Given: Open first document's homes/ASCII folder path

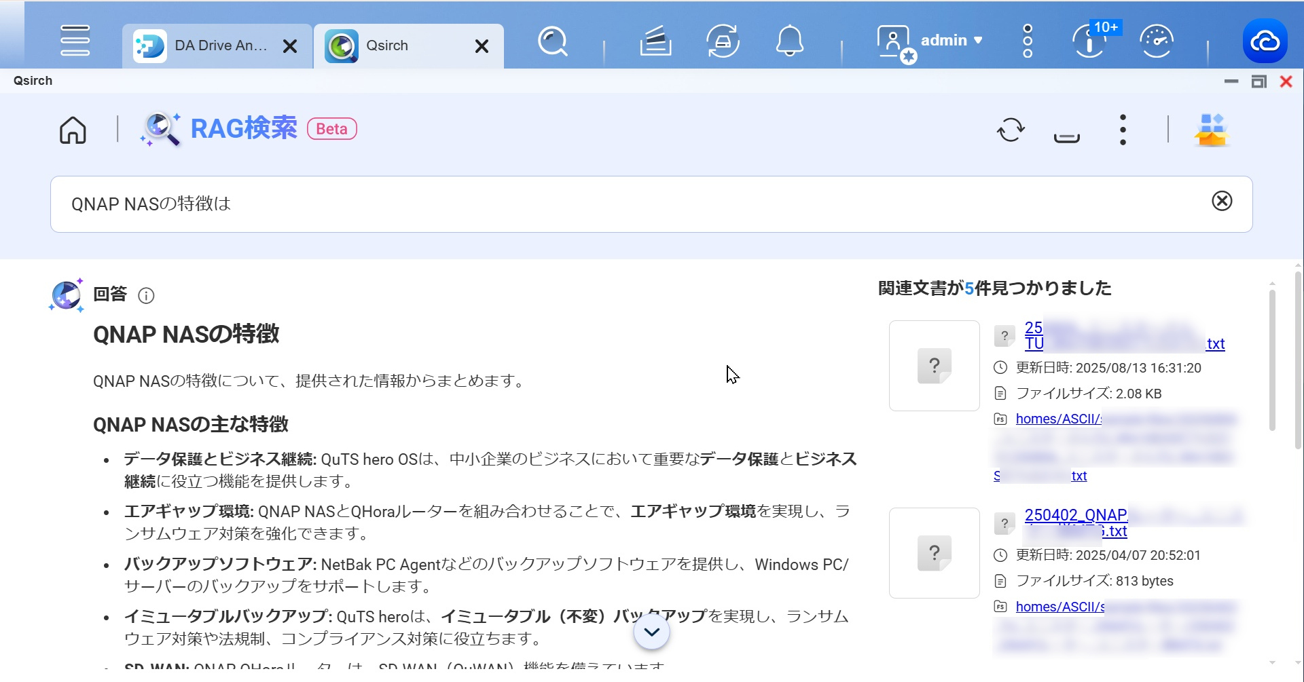Looking at the screenshot, I should click(x=1059, y=419).
